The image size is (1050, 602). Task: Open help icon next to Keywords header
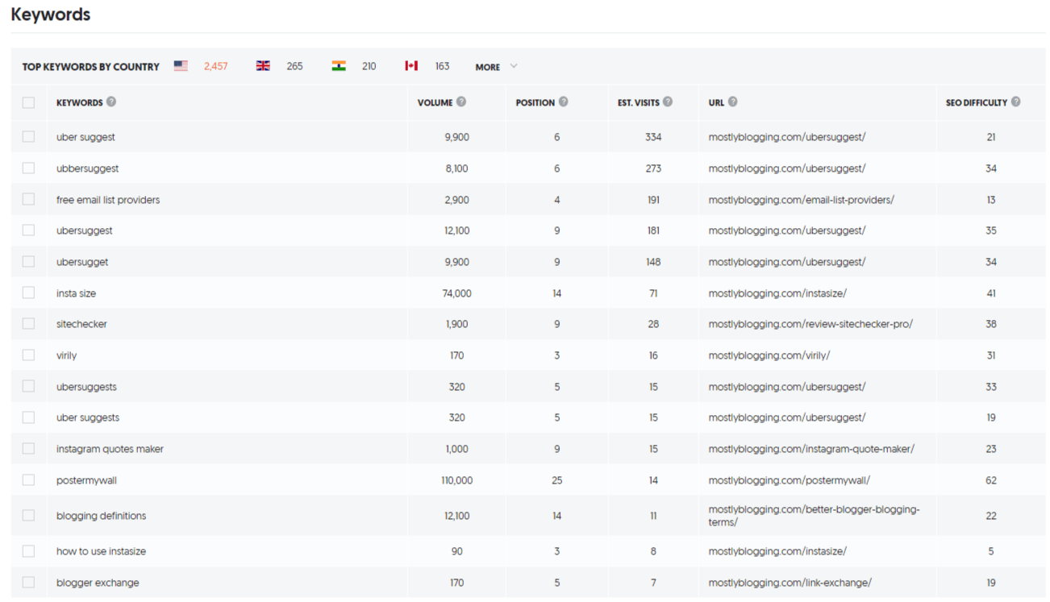(x=111, y=102)
